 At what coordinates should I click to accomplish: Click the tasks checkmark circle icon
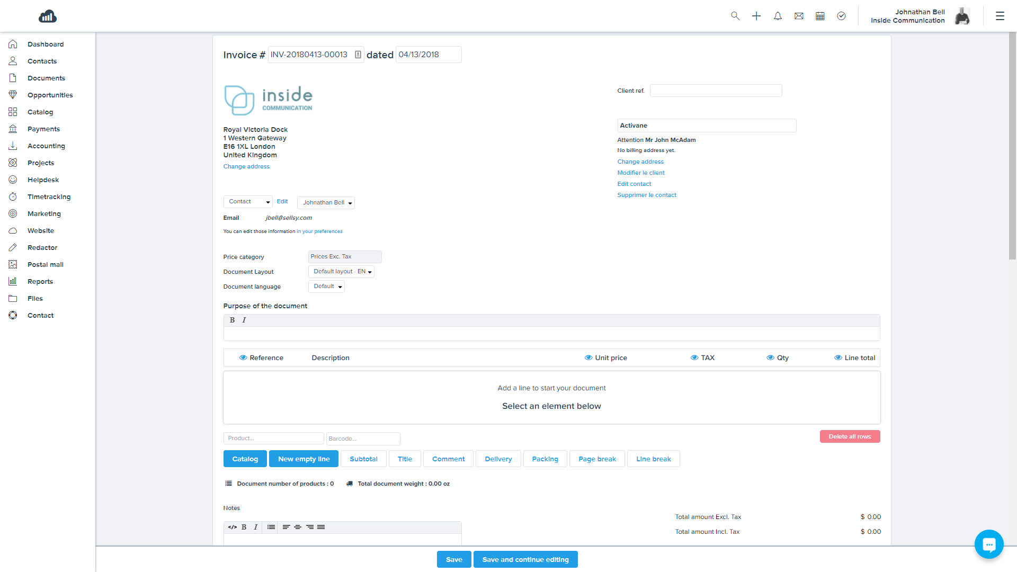[x=841, y=16]
